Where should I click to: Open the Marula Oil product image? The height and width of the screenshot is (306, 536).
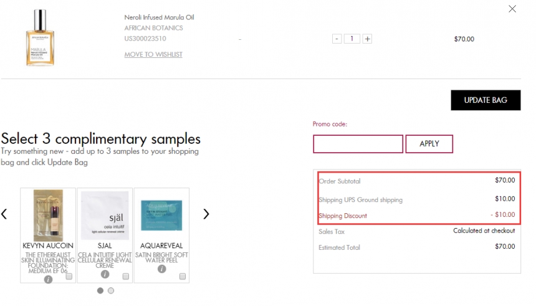pyautogui.click(x=41, y=37)
